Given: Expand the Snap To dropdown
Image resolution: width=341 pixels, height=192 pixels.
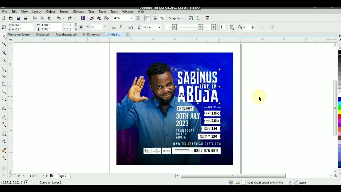Looking at the screenshot, I should click(x=182, y=18).
